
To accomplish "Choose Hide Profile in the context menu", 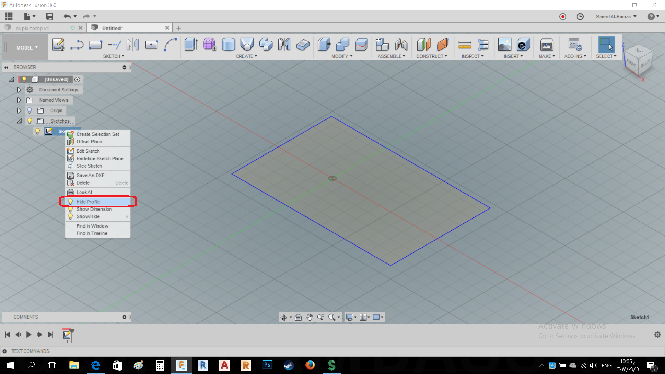I will [x=88, y=202].
